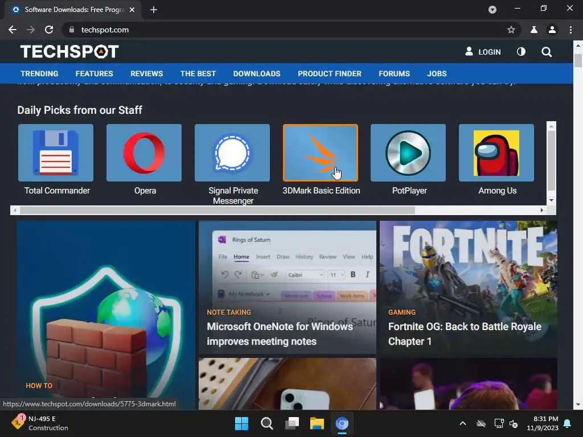Open a new browser tab

click(x=154, y=10)
